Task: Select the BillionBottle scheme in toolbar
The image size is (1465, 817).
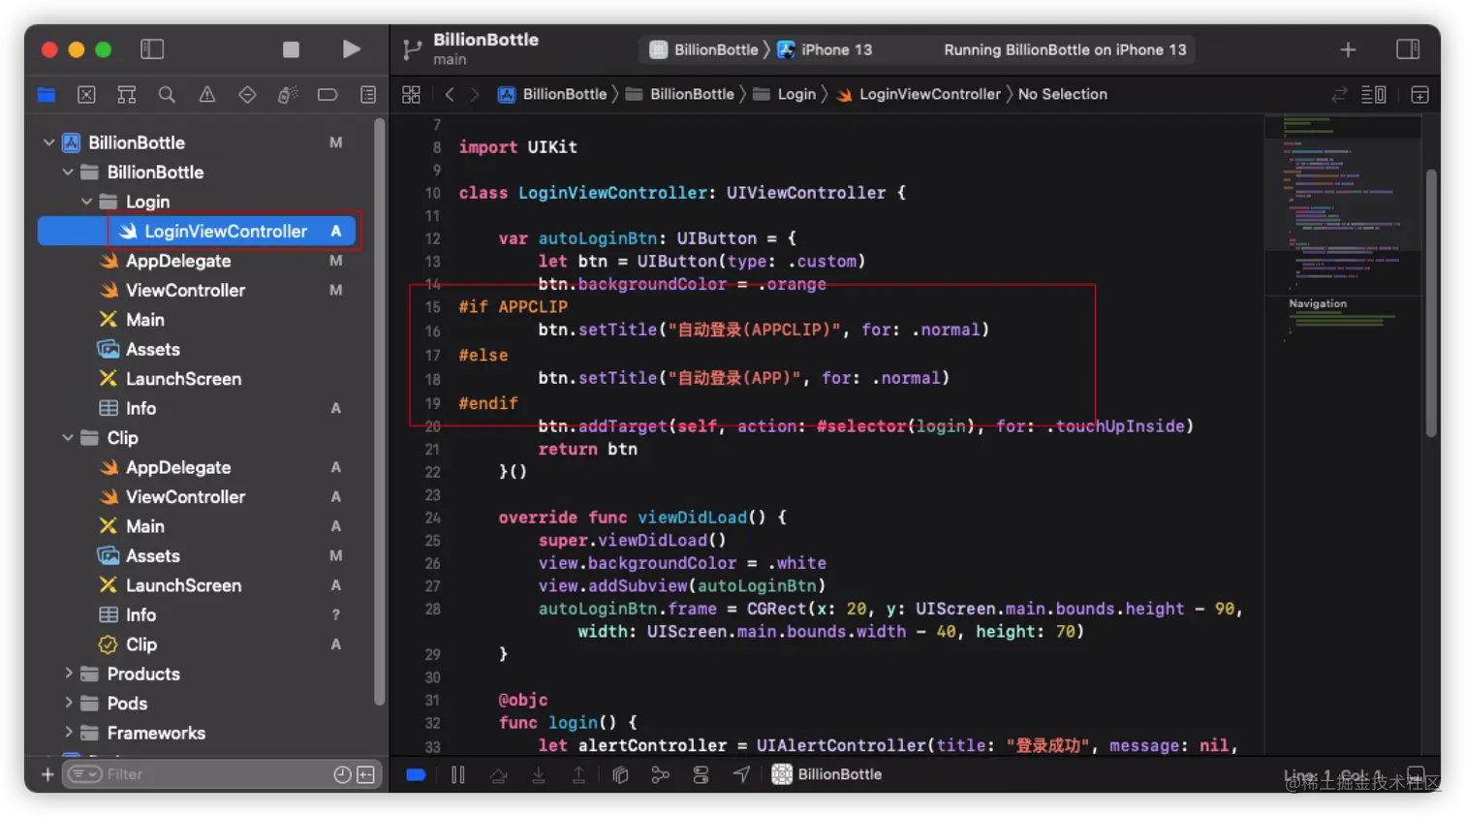Action: (x=704, y=49)
